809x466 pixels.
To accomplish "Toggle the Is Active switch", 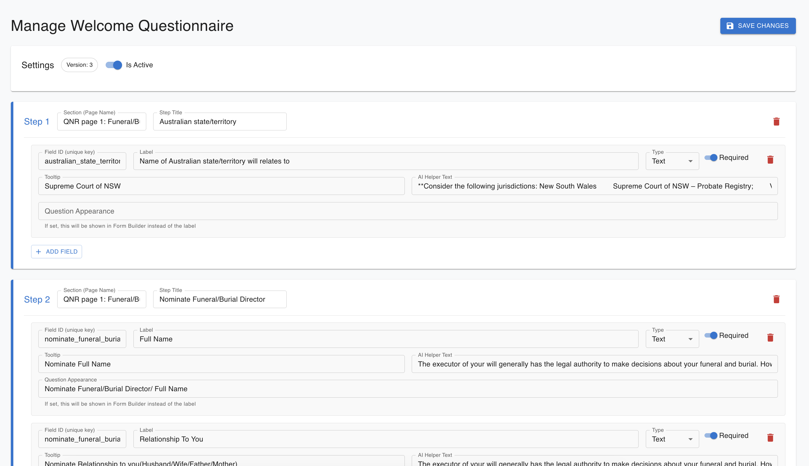I will (114, 65).
